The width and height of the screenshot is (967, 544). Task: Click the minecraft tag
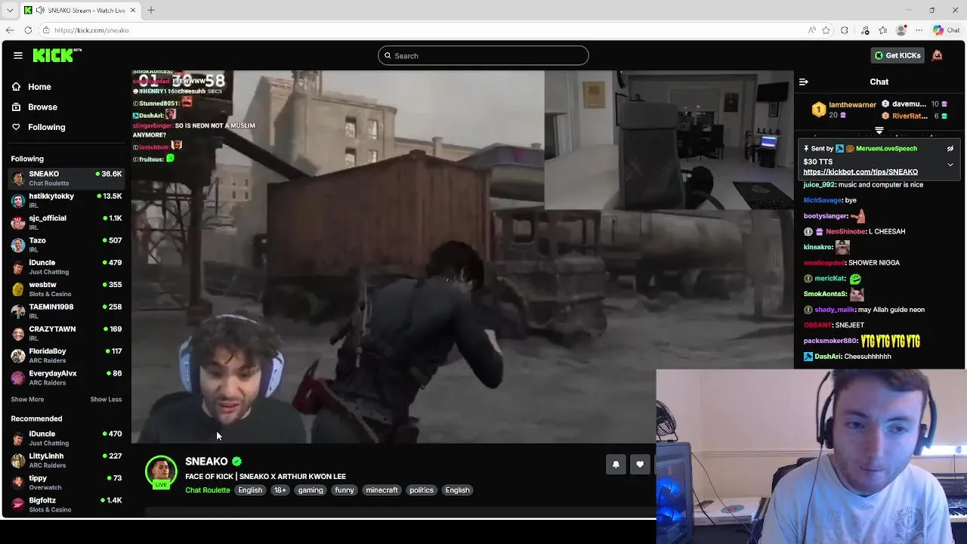coord(382,490)
